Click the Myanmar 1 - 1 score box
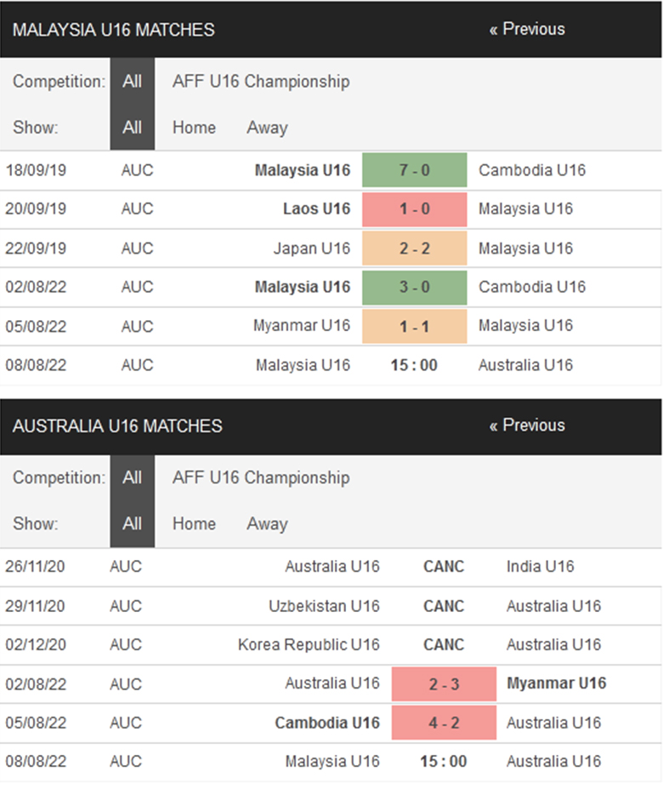Viewport: 663px width, 795px height. (x=415, y=326)
